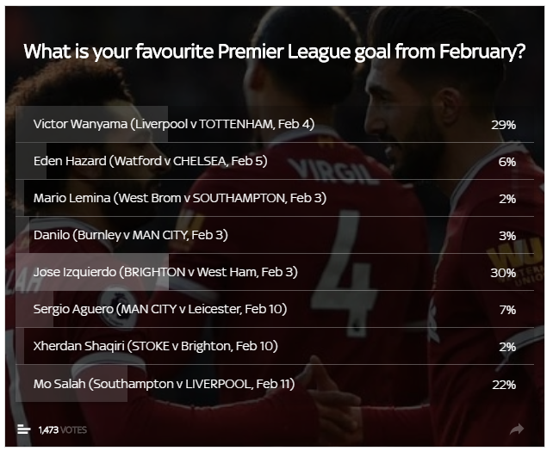Image resolution: width=553 pixels, height=457 pixels.
Task: Click the 7% result for Aguero
Action: click(507, 310)
